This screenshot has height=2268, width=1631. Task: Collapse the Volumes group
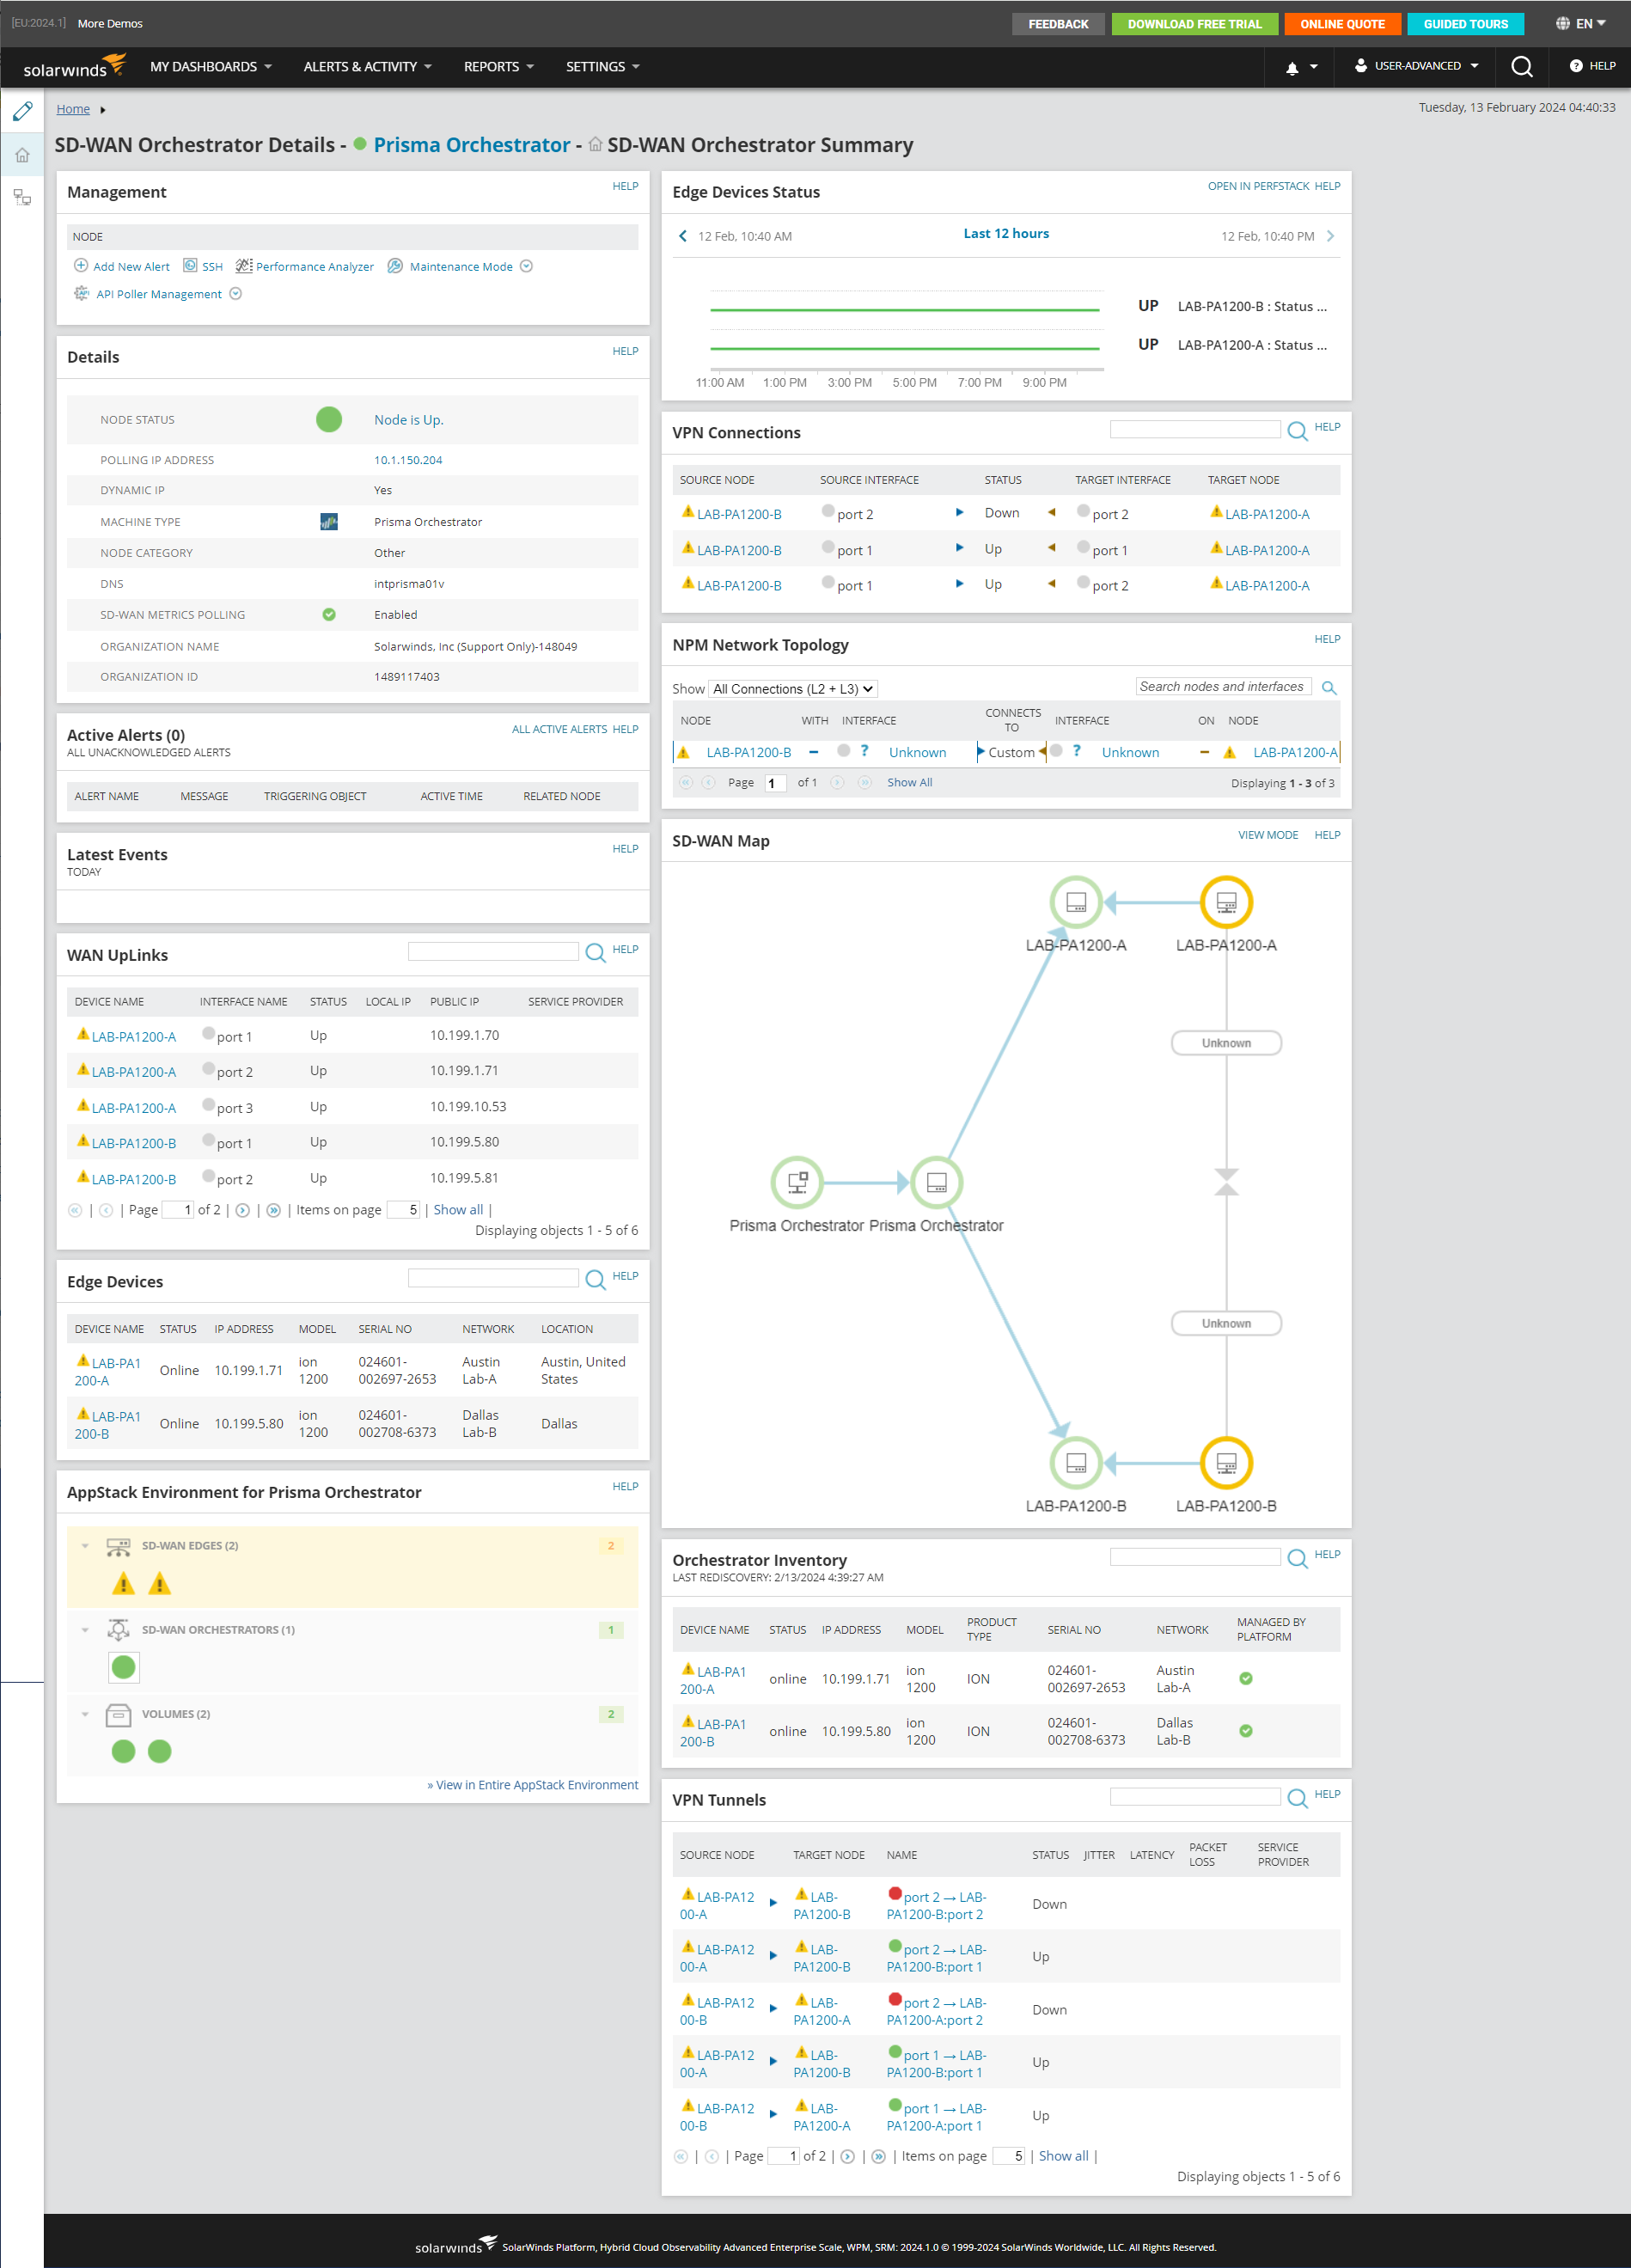pyautogui.click(x=85, y=1714)
